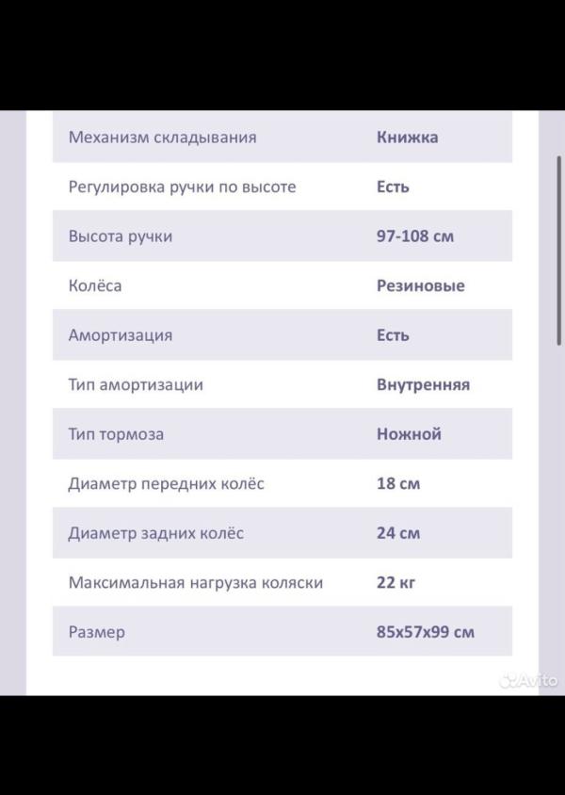
Task: Click the Амортизация row label
Action: pyautogui.click(x=121, y=335)
